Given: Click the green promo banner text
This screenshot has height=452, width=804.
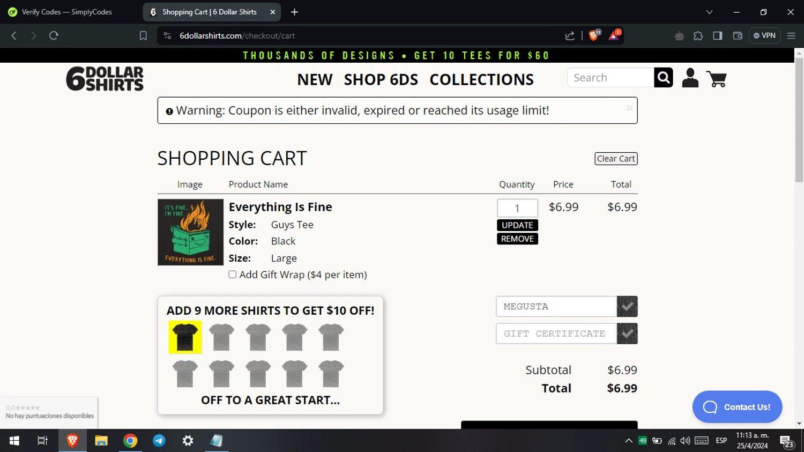Looking at the screenshot, I should click(x=397, y=56).
